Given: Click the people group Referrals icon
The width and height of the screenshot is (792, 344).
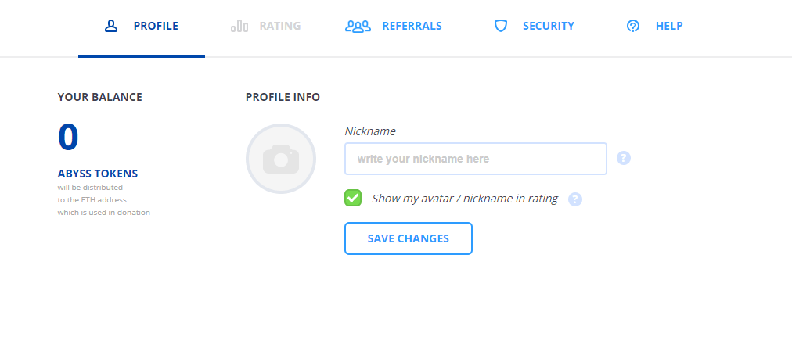Looking at the screenshot, I should [x=358, y=26].
